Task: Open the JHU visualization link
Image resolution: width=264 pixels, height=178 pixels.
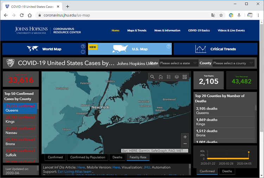Action: pyautogui.click(x=147, y=167)
